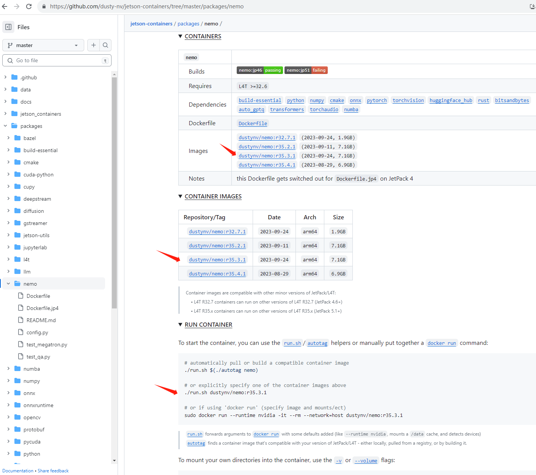Open the pytorch dependency link
Image resolution: width=536 pixels, height=475 pixels.
[377, 100]
